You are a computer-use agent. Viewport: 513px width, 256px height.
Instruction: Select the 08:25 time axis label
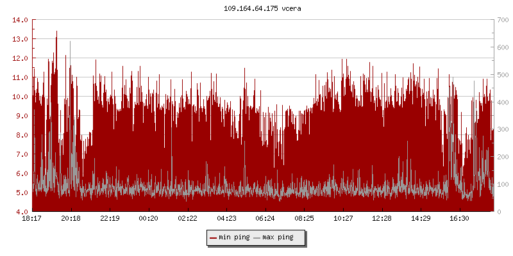click(304, 219)
